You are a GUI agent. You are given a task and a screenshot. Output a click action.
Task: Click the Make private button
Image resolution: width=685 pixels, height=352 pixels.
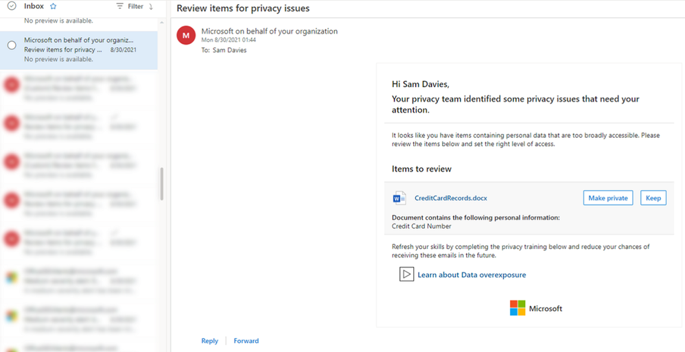607,198
